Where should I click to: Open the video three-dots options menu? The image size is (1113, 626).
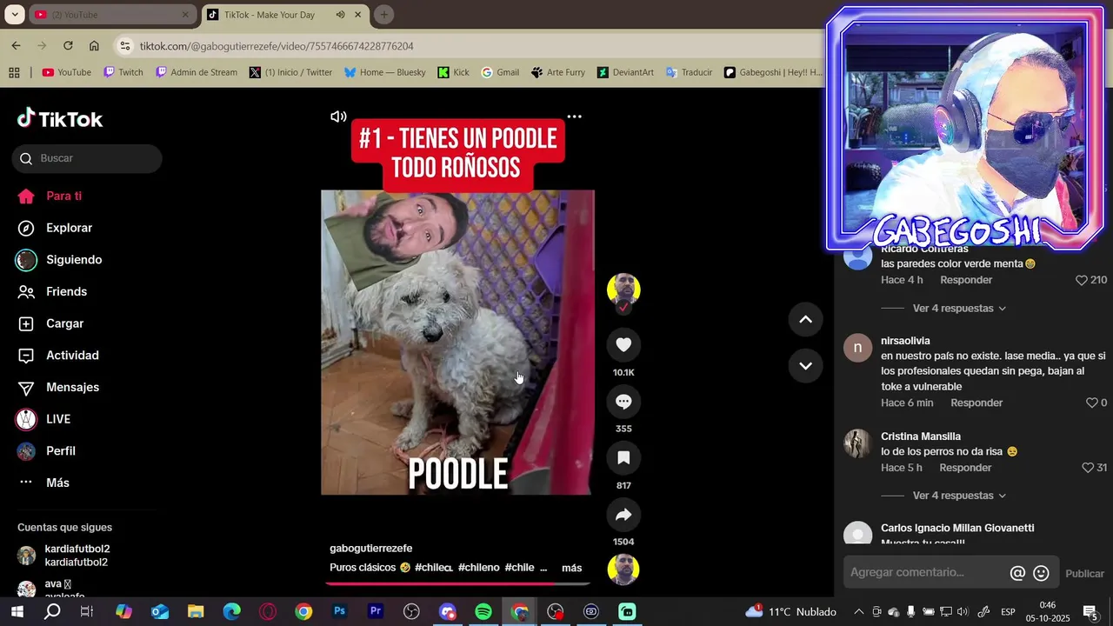point(574,117)
